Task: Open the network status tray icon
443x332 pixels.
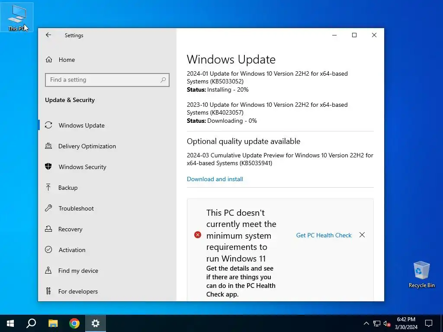Action: [377, 323]
